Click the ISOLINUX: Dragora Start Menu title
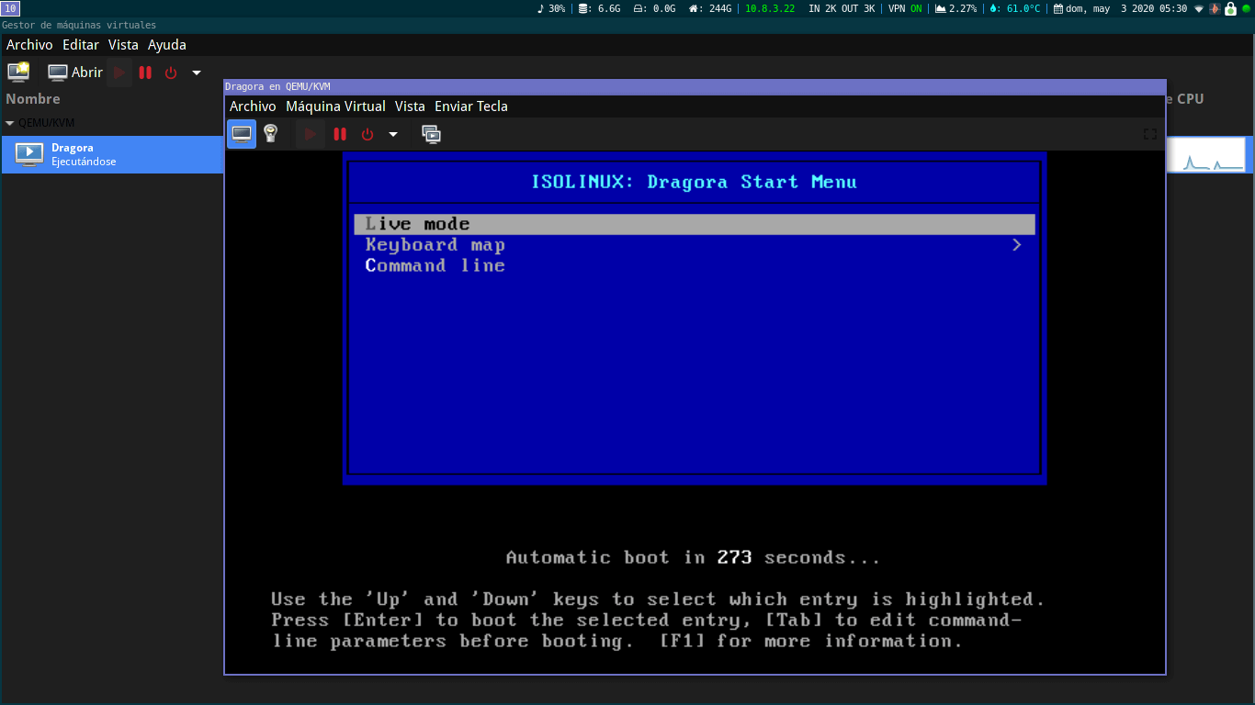Screen dimensions: 1255x705 (694, 182)
